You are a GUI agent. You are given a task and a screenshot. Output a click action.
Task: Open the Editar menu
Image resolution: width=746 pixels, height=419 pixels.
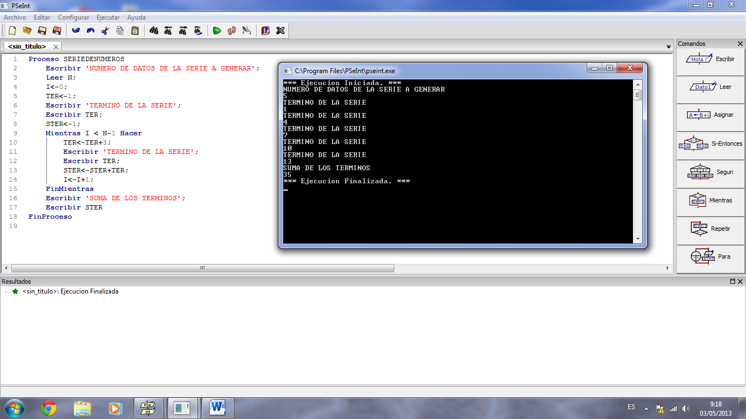(42, 17)
